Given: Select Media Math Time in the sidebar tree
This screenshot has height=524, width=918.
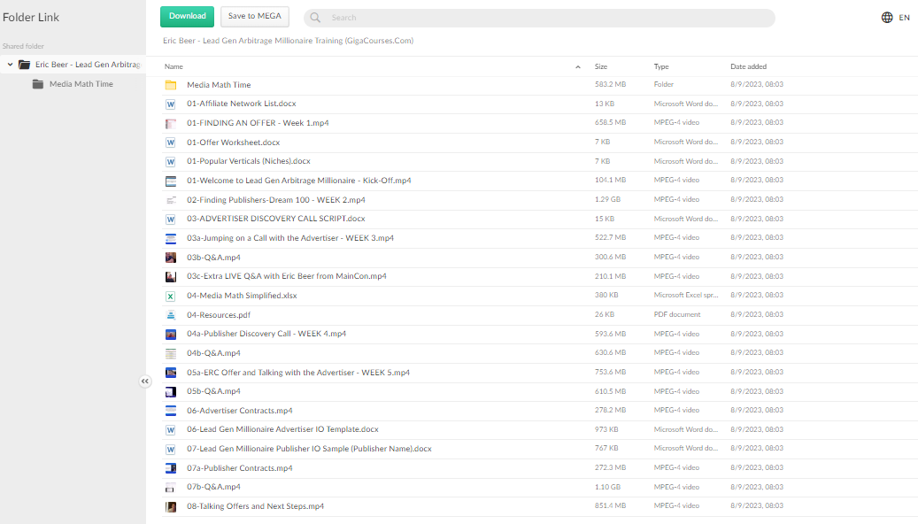Looking at the screenshot, I should coord(81,84).
